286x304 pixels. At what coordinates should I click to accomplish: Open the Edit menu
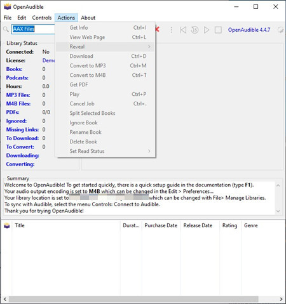pyautogui.click(x=22, y=18)
